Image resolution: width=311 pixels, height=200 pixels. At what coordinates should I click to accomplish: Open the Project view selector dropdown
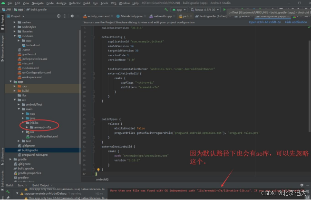click(16, 16)
